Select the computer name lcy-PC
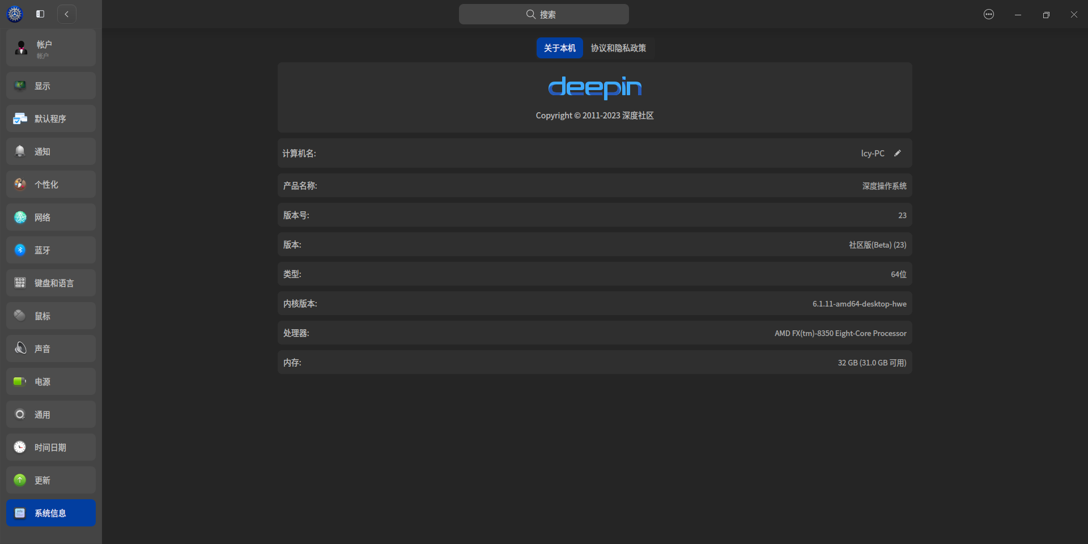This screenshot has width=1088, height=544. [873, 153]
